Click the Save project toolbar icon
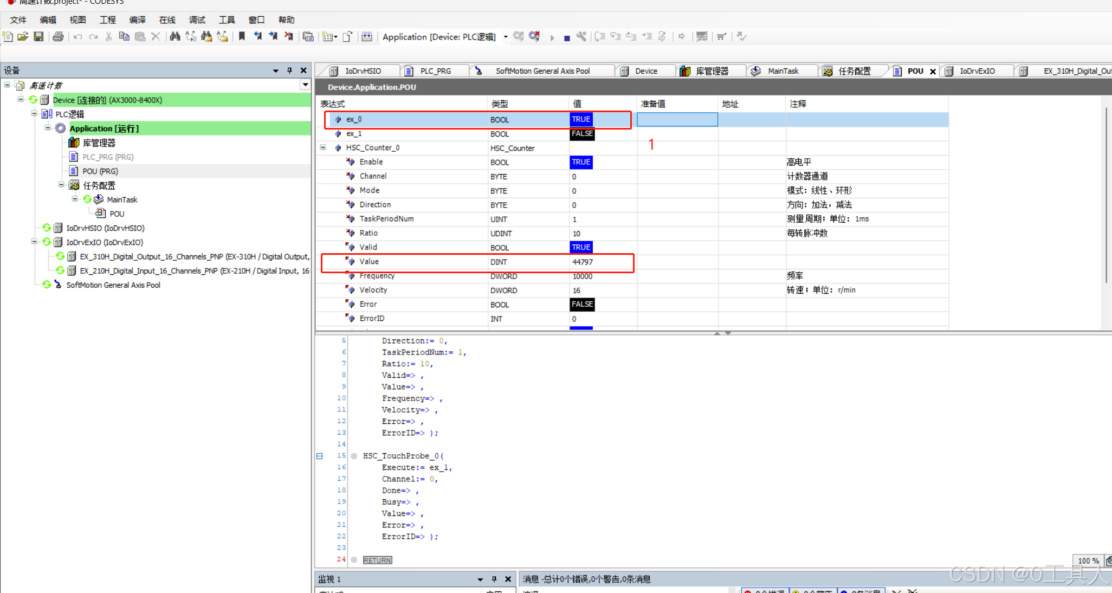 click(x=38, y=36)
